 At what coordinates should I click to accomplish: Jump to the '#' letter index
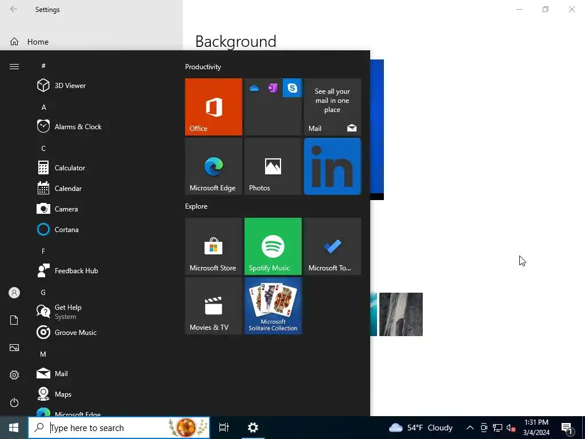coord(43,66)
